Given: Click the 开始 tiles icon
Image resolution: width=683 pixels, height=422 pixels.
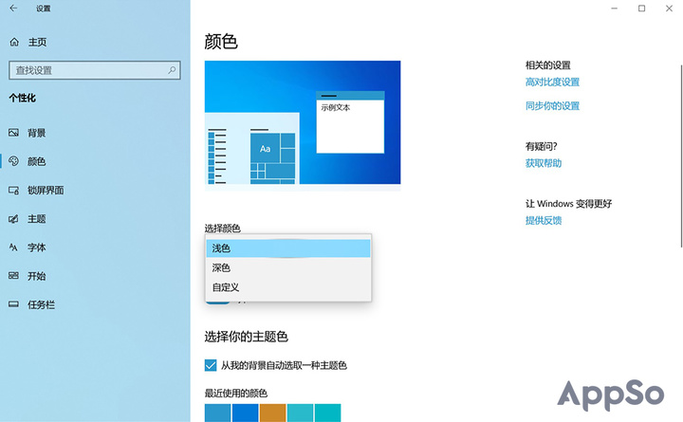Looking at the screenshot, I should pos(13,276).
